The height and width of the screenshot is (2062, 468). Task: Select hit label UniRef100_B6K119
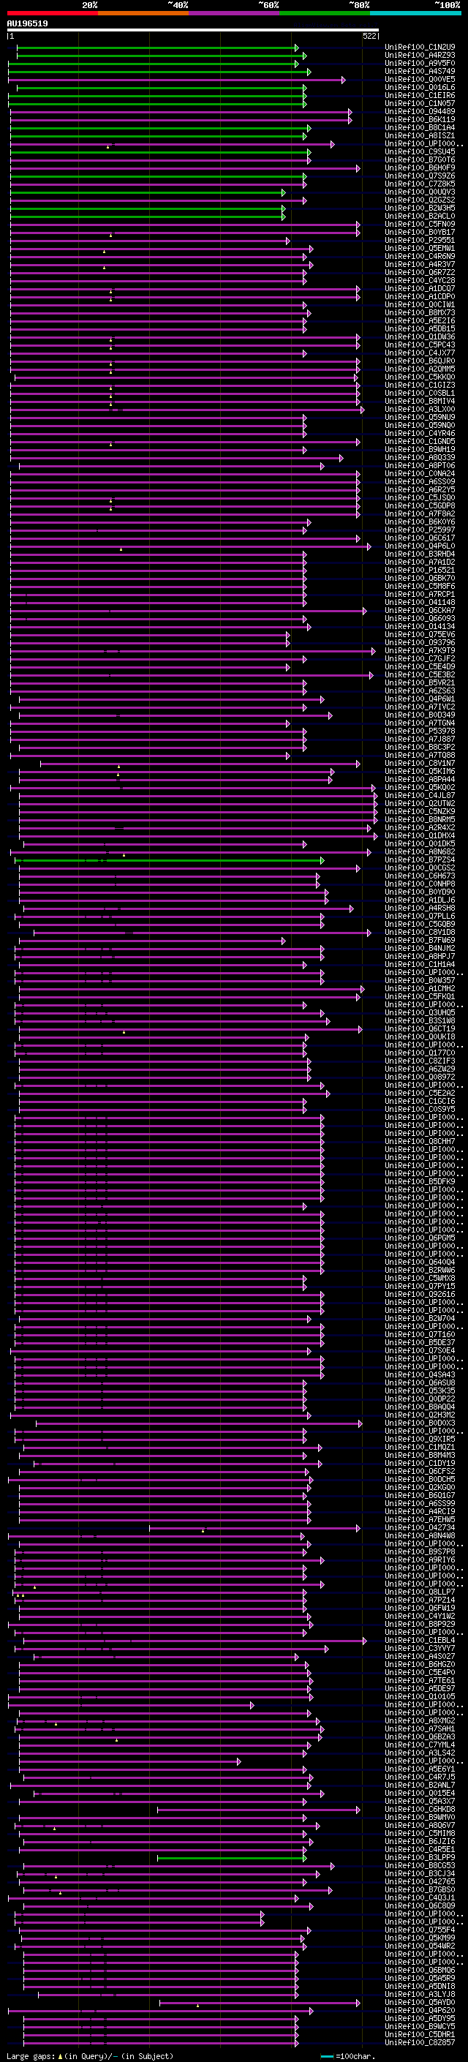coord(420,119)
